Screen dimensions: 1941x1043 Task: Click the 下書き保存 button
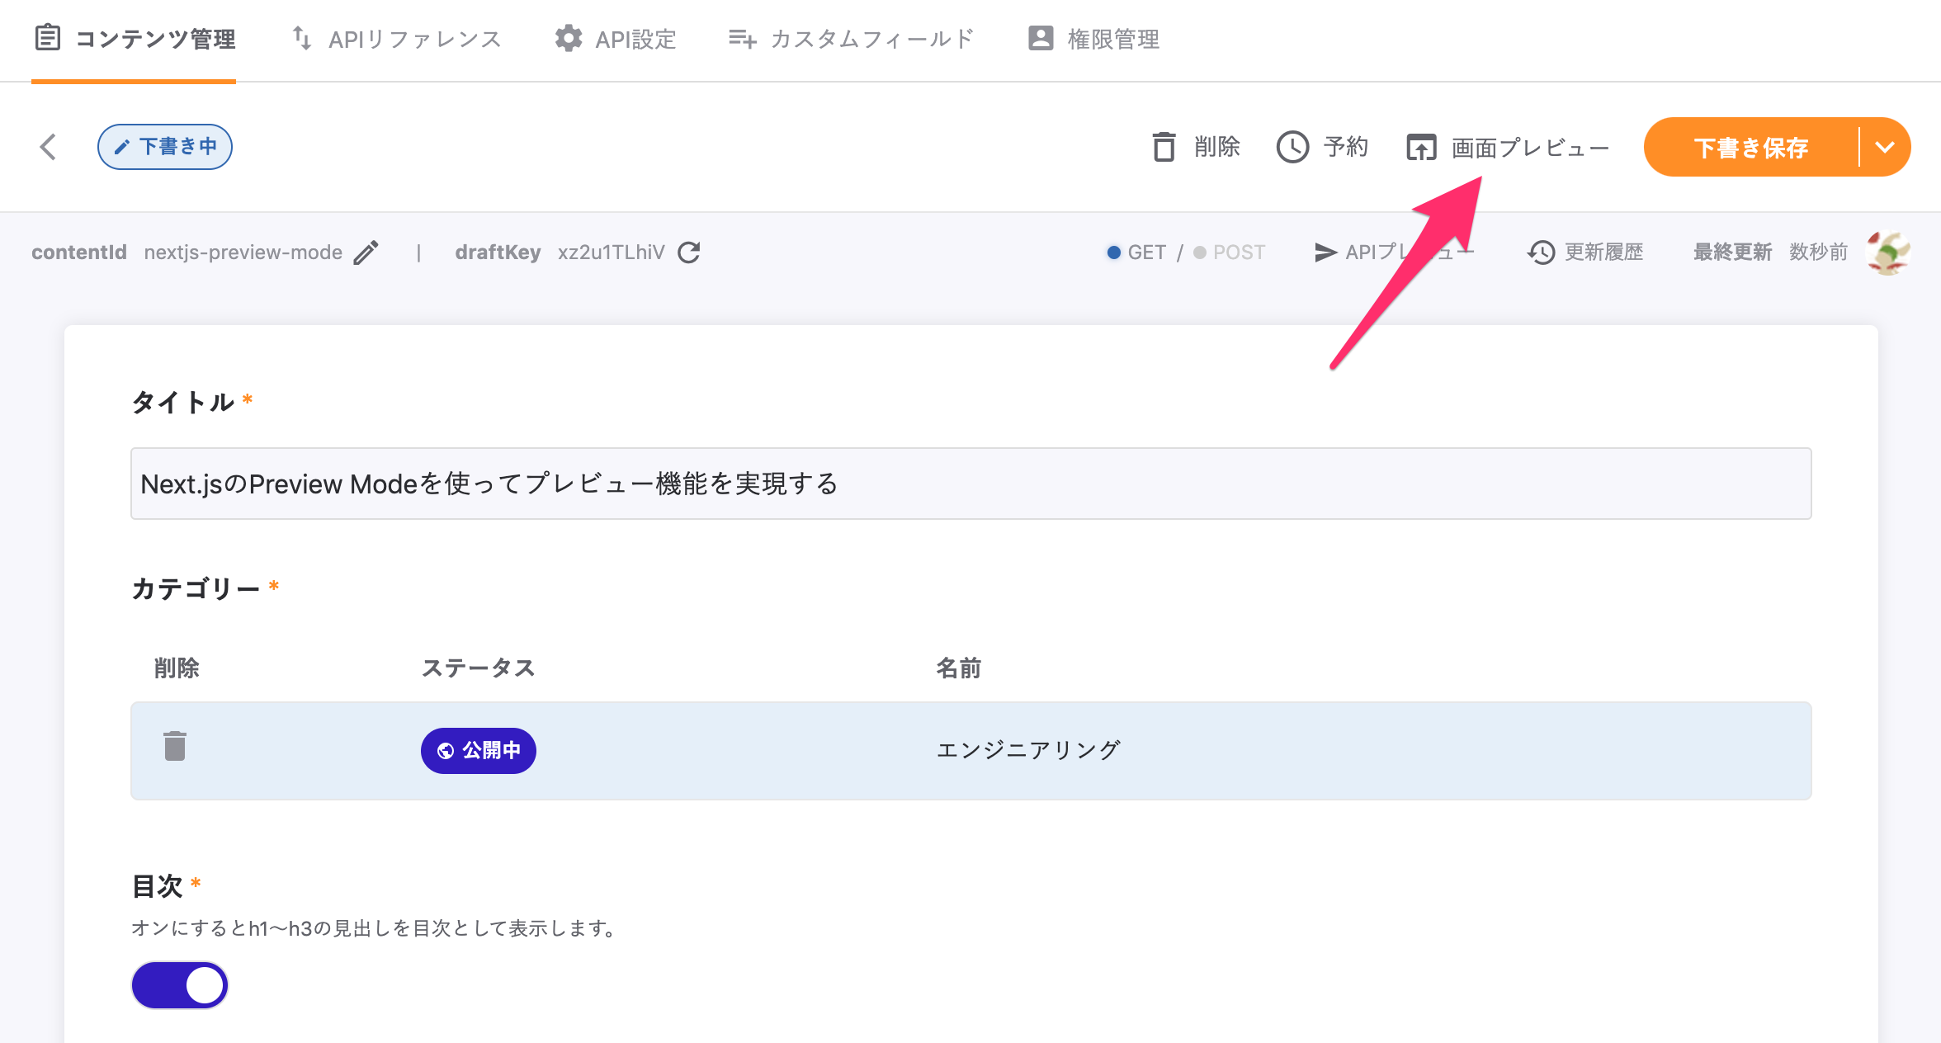[1750, 148]
